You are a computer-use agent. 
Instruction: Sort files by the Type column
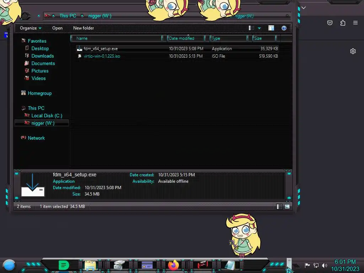click(229, 38)
